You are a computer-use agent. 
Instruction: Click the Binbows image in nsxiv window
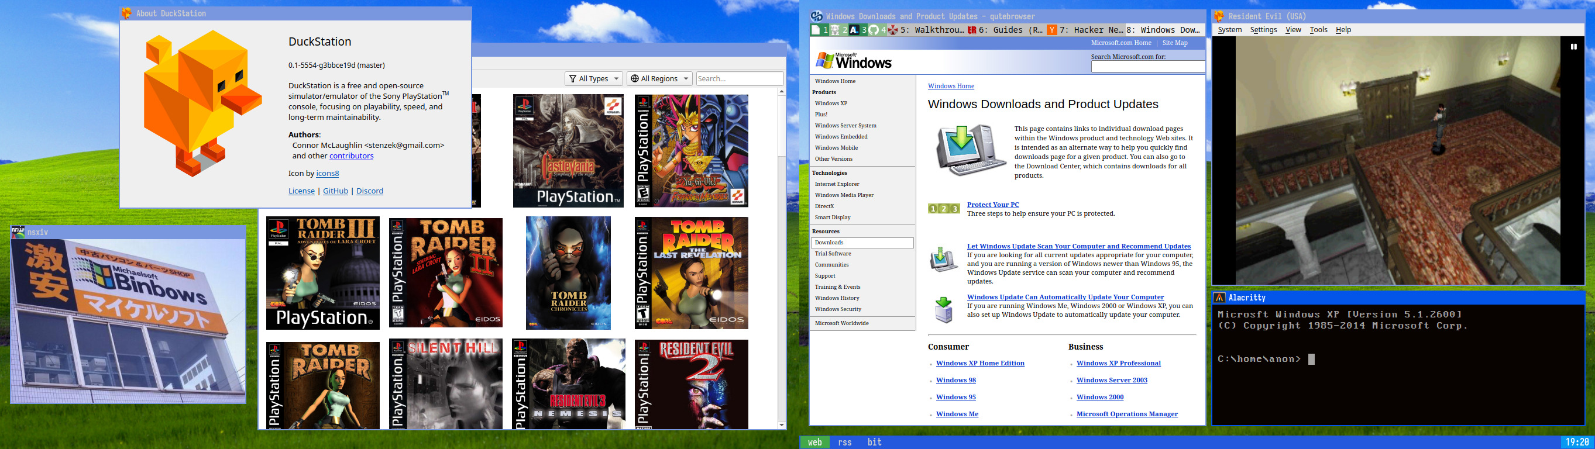[128, 321]
